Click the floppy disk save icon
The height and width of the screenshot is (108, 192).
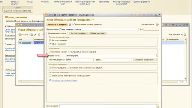pyautogui.click(x=70, y=25)
